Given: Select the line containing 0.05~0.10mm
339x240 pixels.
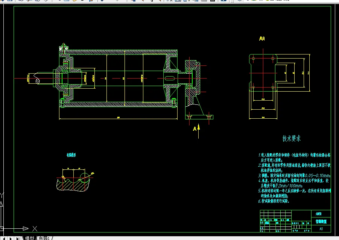Looking at the screenshot, I should 294,175.
